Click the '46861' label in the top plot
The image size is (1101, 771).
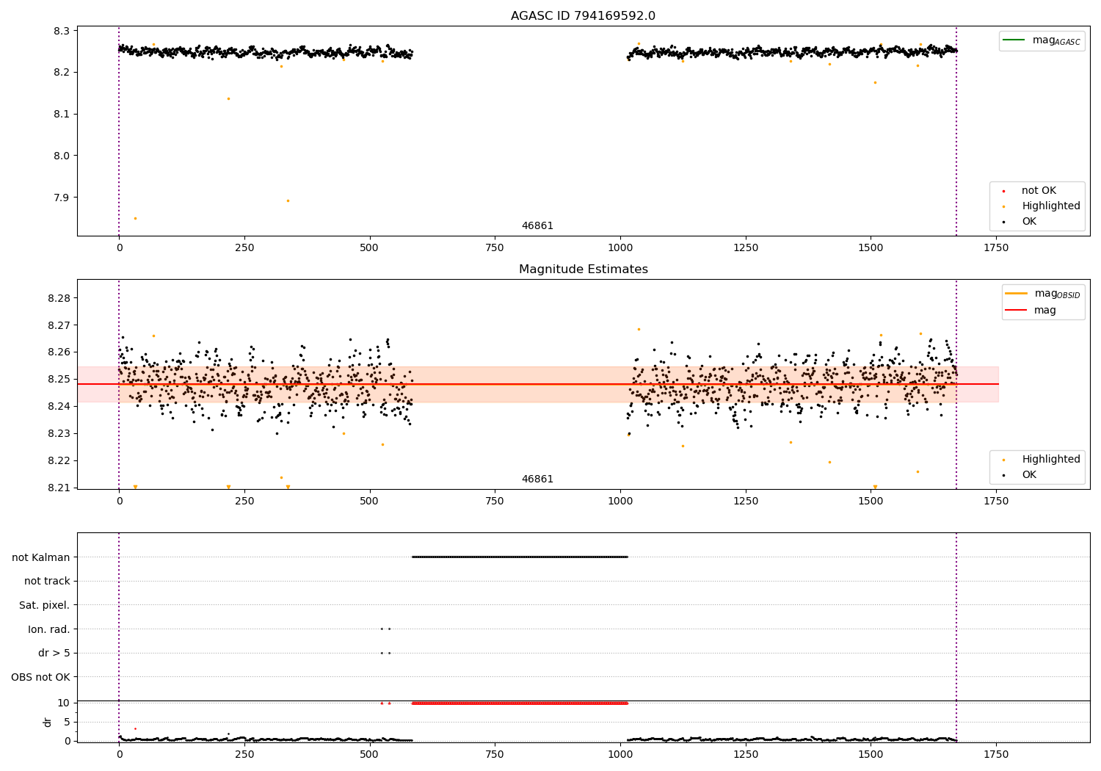(x=537, y=226)
